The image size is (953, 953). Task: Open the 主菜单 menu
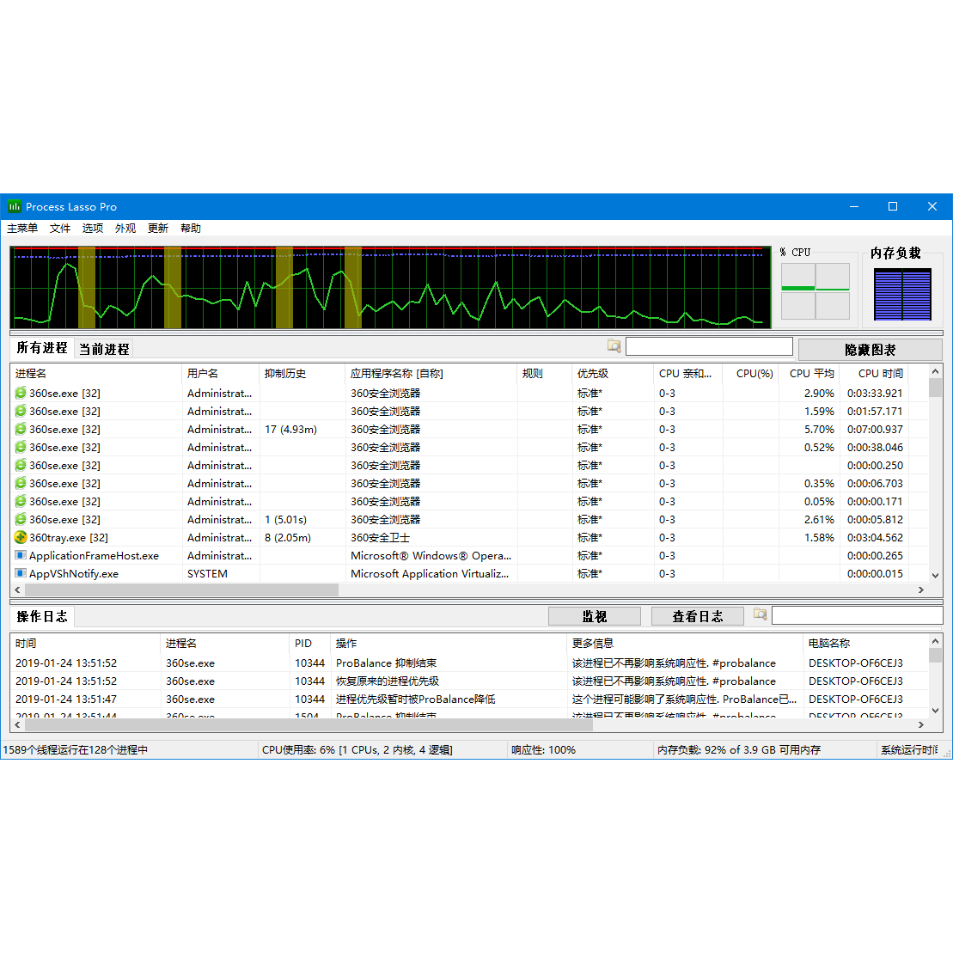pyautogui.click(x=22, y=229)
